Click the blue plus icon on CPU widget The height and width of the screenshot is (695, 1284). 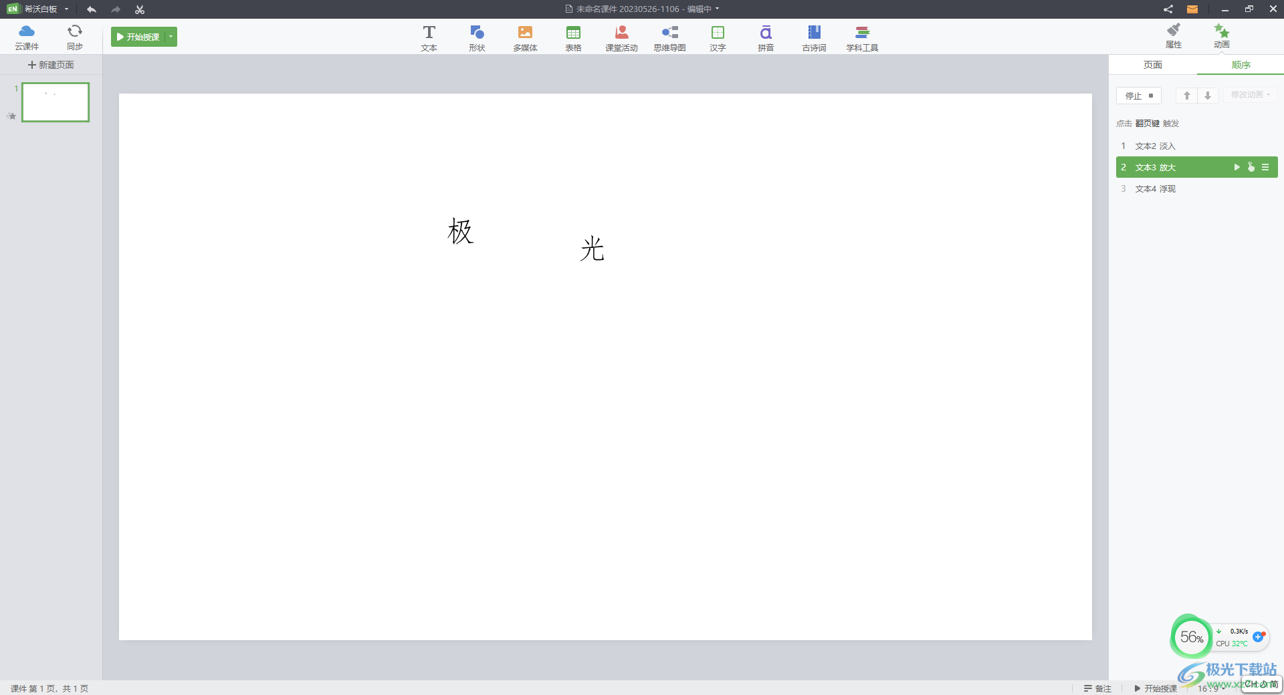(1258, 637)
